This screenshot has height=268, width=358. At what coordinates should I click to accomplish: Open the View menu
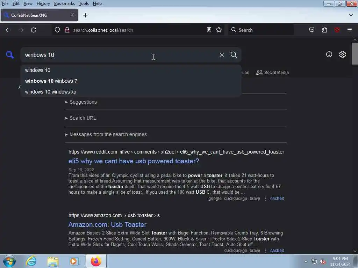[28, 3]
